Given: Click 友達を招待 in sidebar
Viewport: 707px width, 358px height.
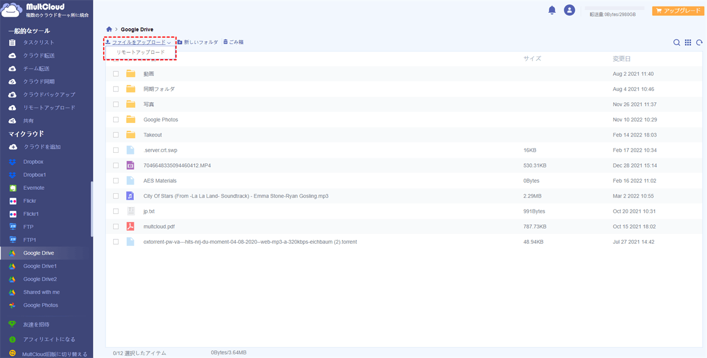Looking at the screenshot, I should click(x=36, y=324).
